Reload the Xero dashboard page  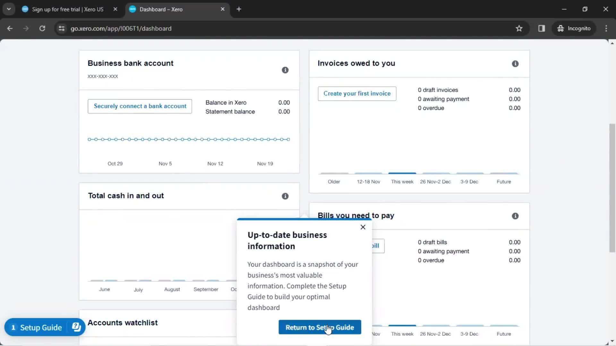pyautogui.click(x=42, y=29)
